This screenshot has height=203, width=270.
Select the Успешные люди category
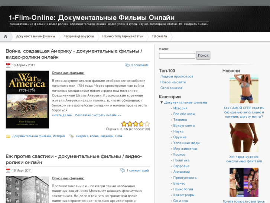pyautogui.click(x=186, y=143)
